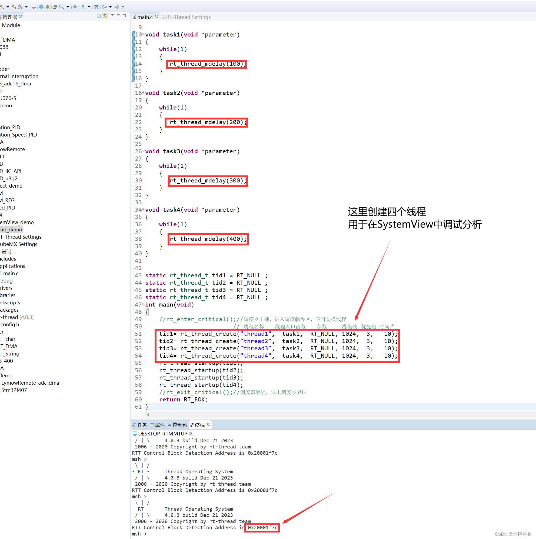Viewport: 536px width, 539px height.
Task: Open the download icon dropdown arrow
Action: click(x=89, y=7)
